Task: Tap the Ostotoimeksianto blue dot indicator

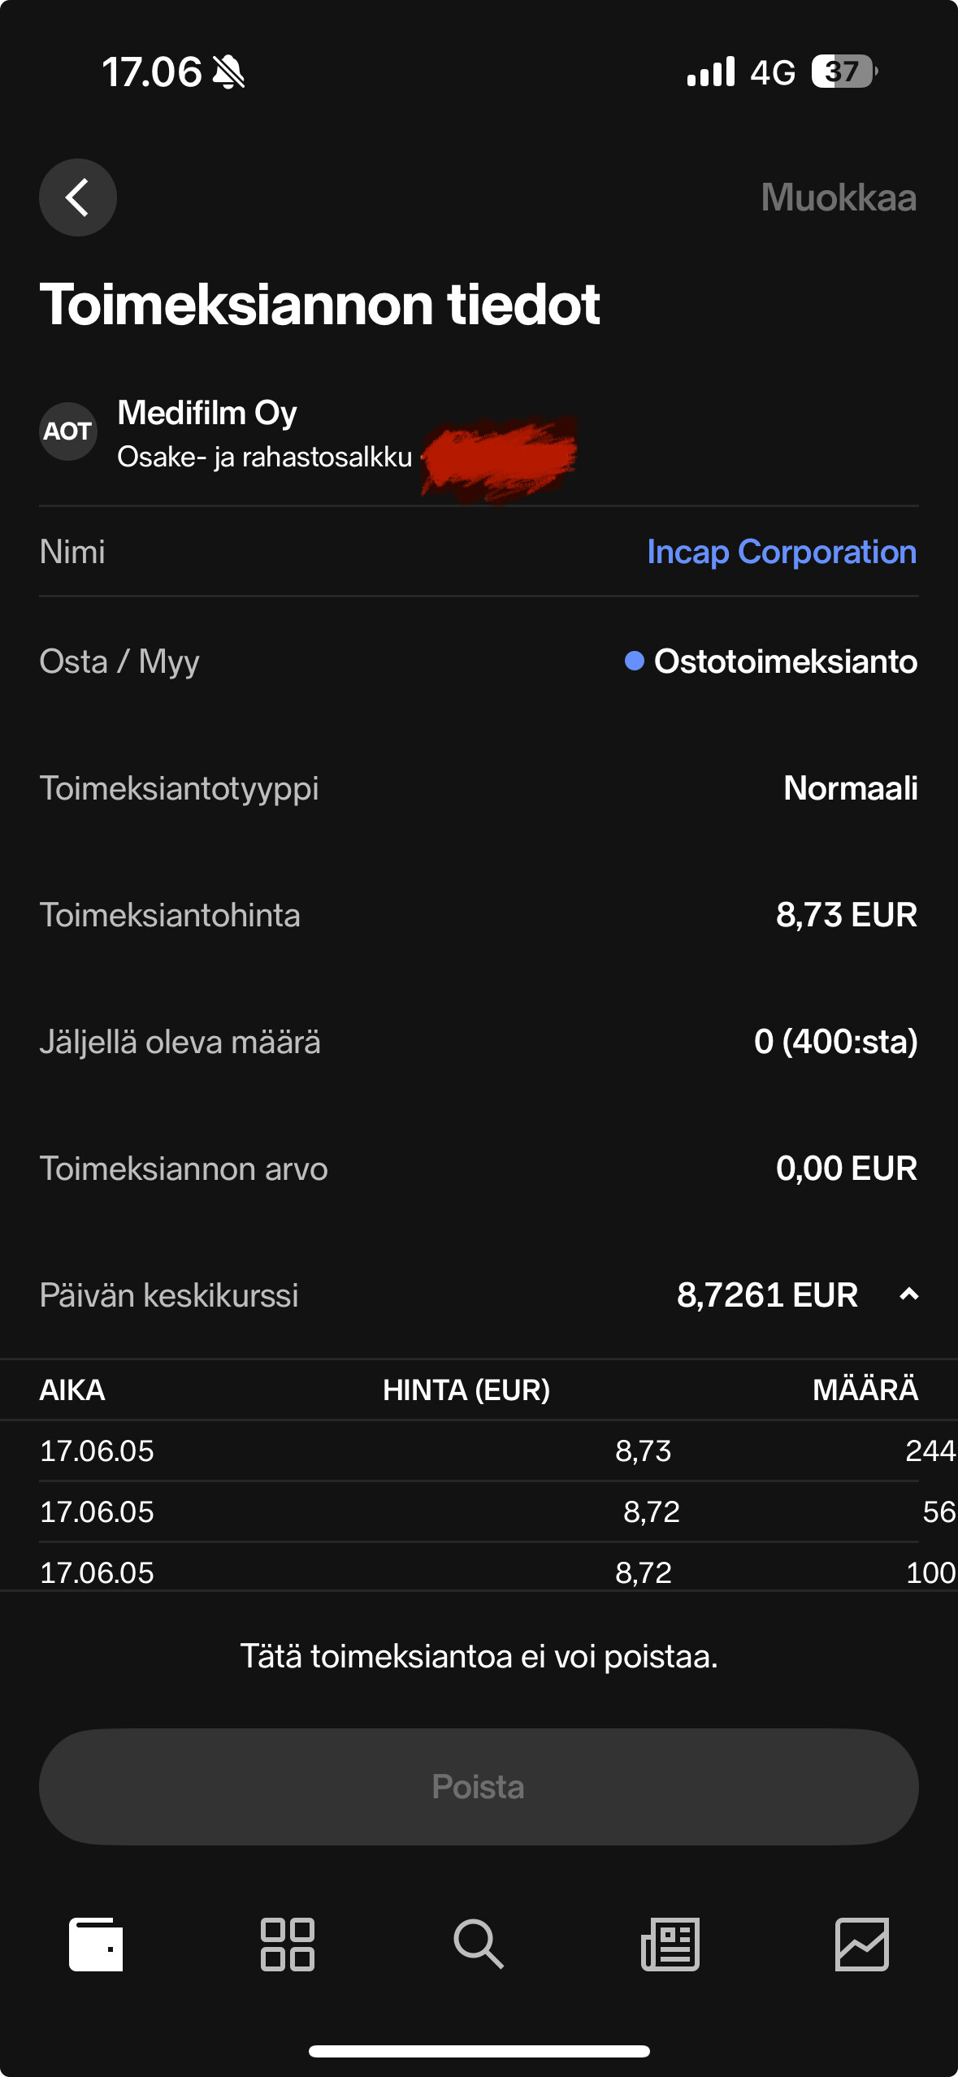Action: click(x=634, y=661)
